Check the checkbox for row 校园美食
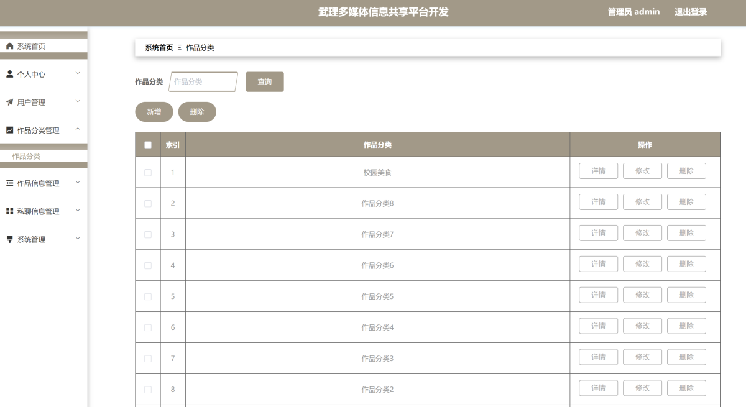Image resolution: width=746 pixels, height=407 pixels. pos(148,173)
